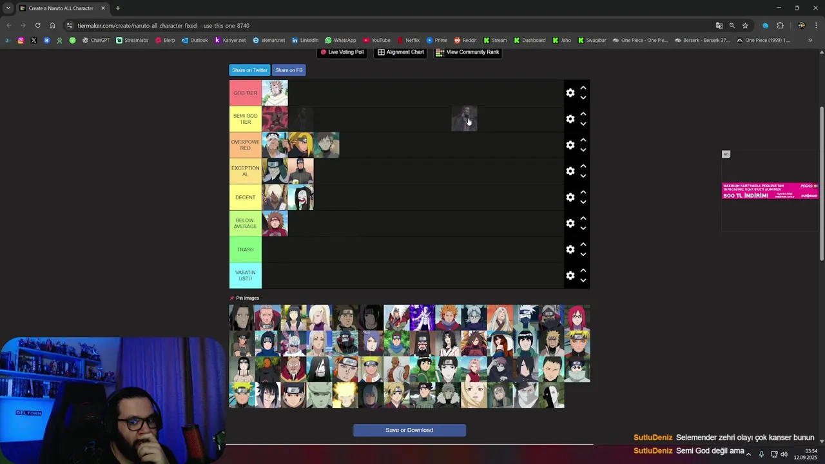Open settings gear for EXCEPTIONAL row
This screenshot has height=464, width=825.
(570, 171)
